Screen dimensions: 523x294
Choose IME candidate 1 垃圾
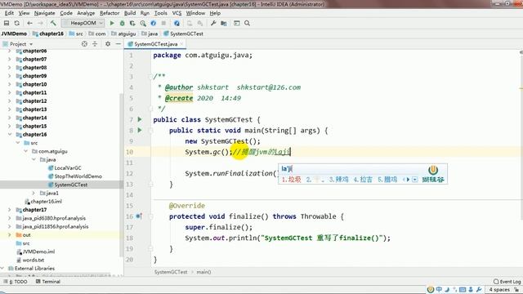click(x=291, y=180)
